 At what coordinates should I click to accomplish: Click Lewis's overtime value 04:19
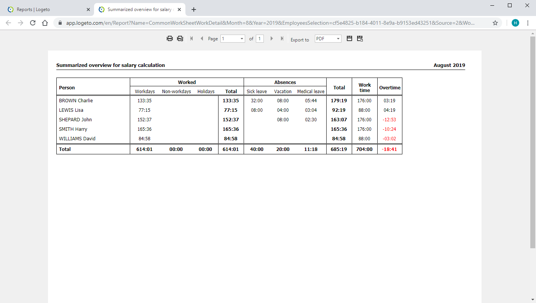point(390,110)
